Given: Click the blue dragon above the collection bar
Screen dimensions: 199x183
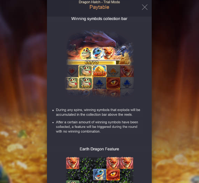Looking at the screenshot, I should 97,53.
